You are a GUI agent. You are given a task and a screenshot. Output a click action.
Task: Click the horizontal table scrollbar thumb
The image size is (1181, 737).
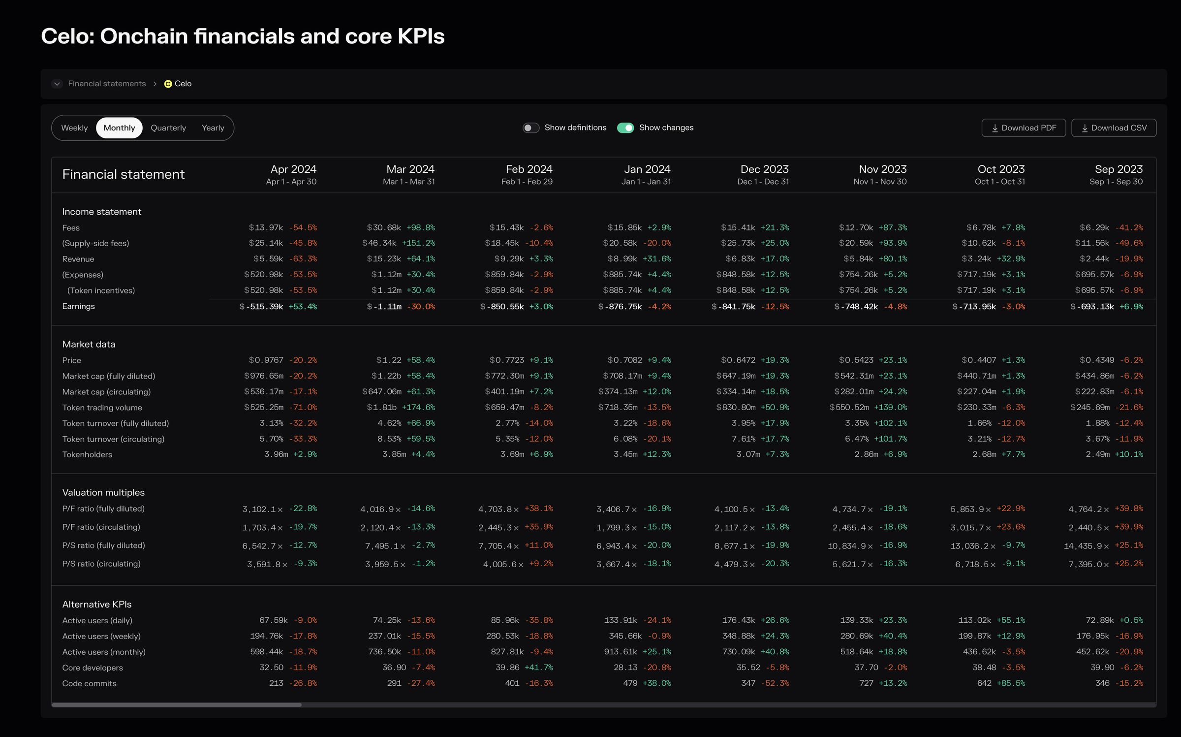176,705
